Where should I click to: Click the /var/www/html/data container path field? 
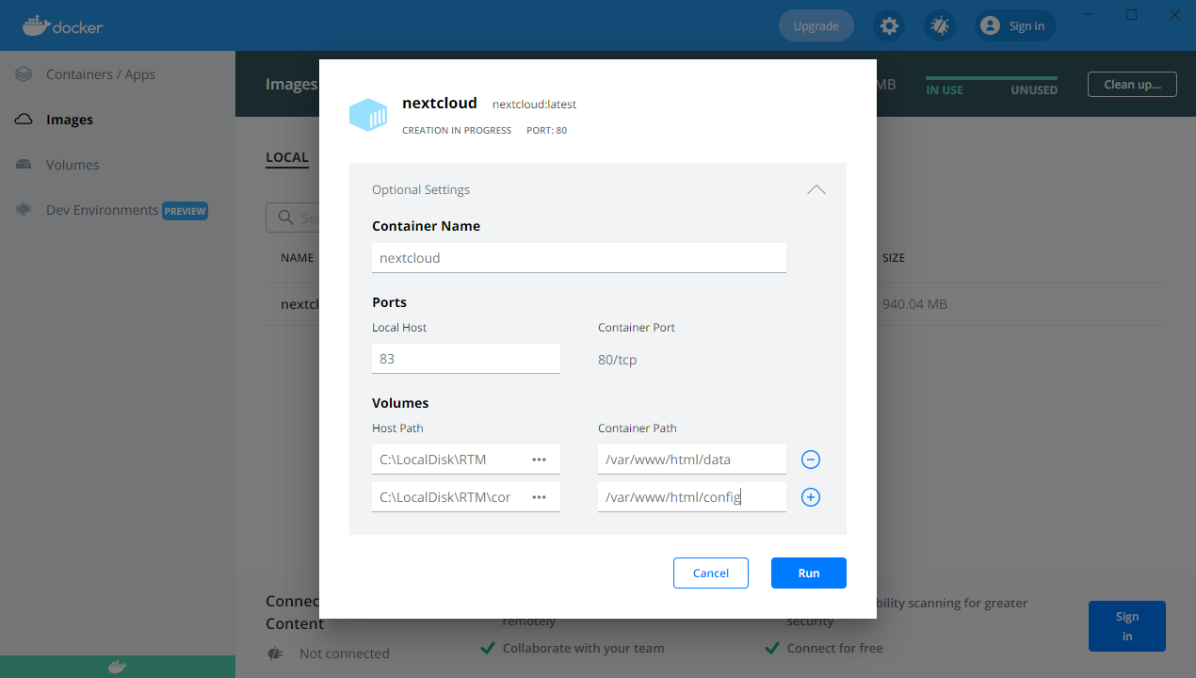(692, 460)
